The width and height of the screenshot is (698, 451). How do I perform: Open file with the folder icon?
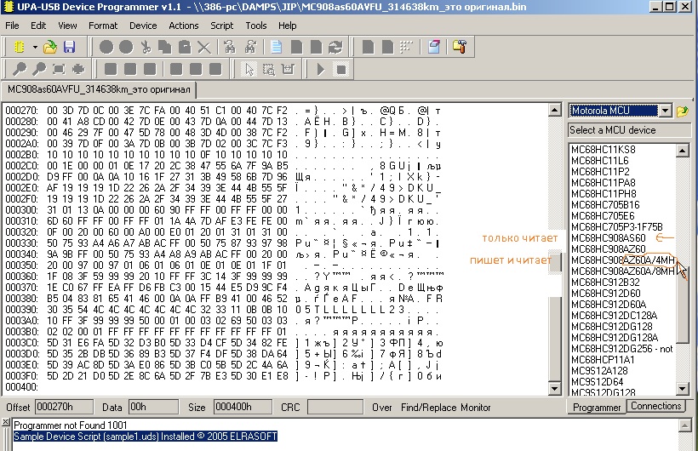[x=50, y=47]
